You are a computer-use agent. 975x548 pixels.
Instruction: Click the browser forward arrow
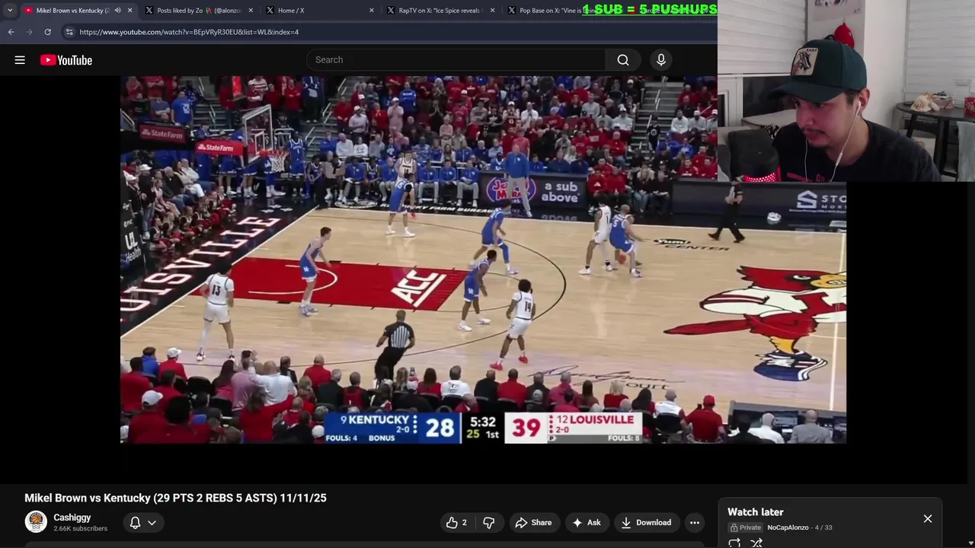tap(29, 32)
